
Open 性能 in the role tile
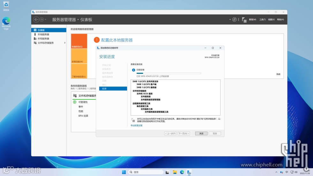tap(80, 111)
